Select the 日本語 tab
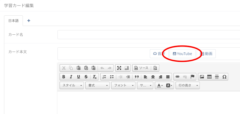 [14, 21]
